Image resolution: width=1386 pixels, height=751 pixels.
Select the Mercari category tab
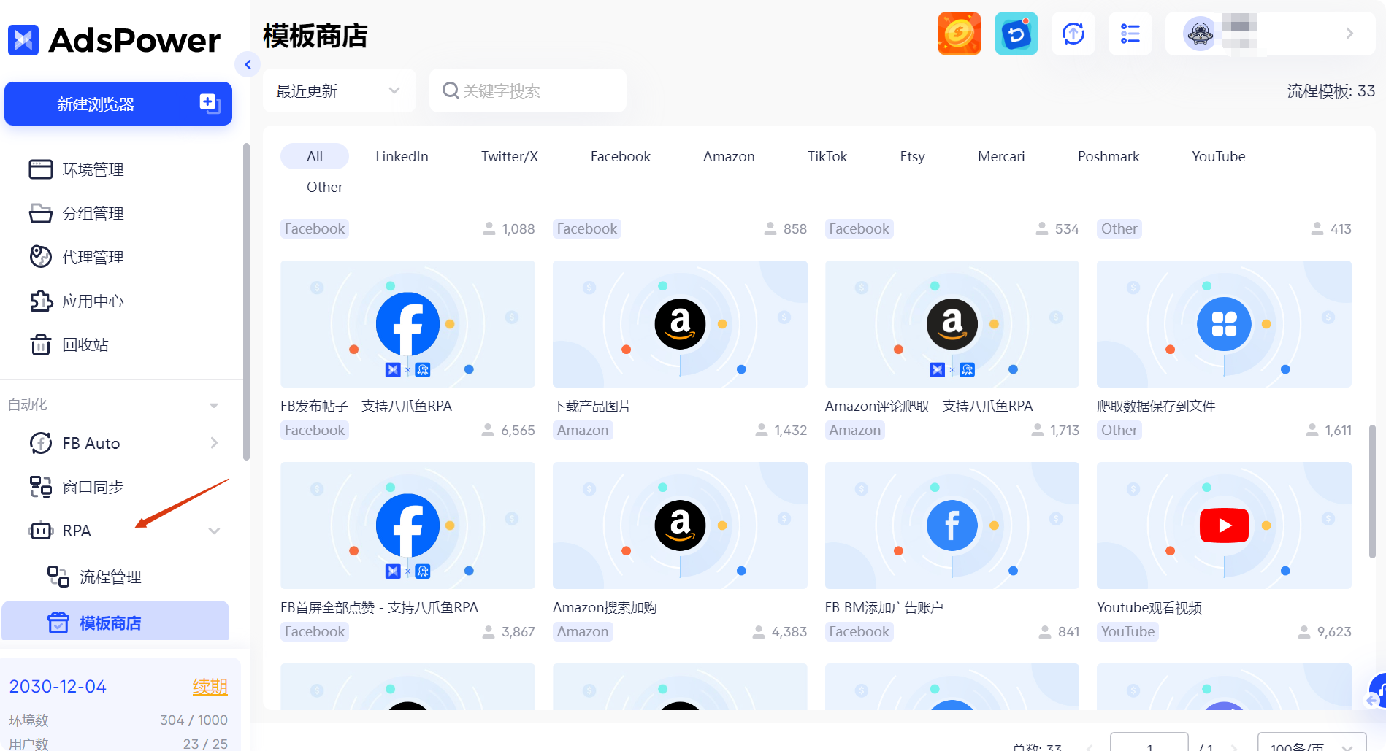1001,156
